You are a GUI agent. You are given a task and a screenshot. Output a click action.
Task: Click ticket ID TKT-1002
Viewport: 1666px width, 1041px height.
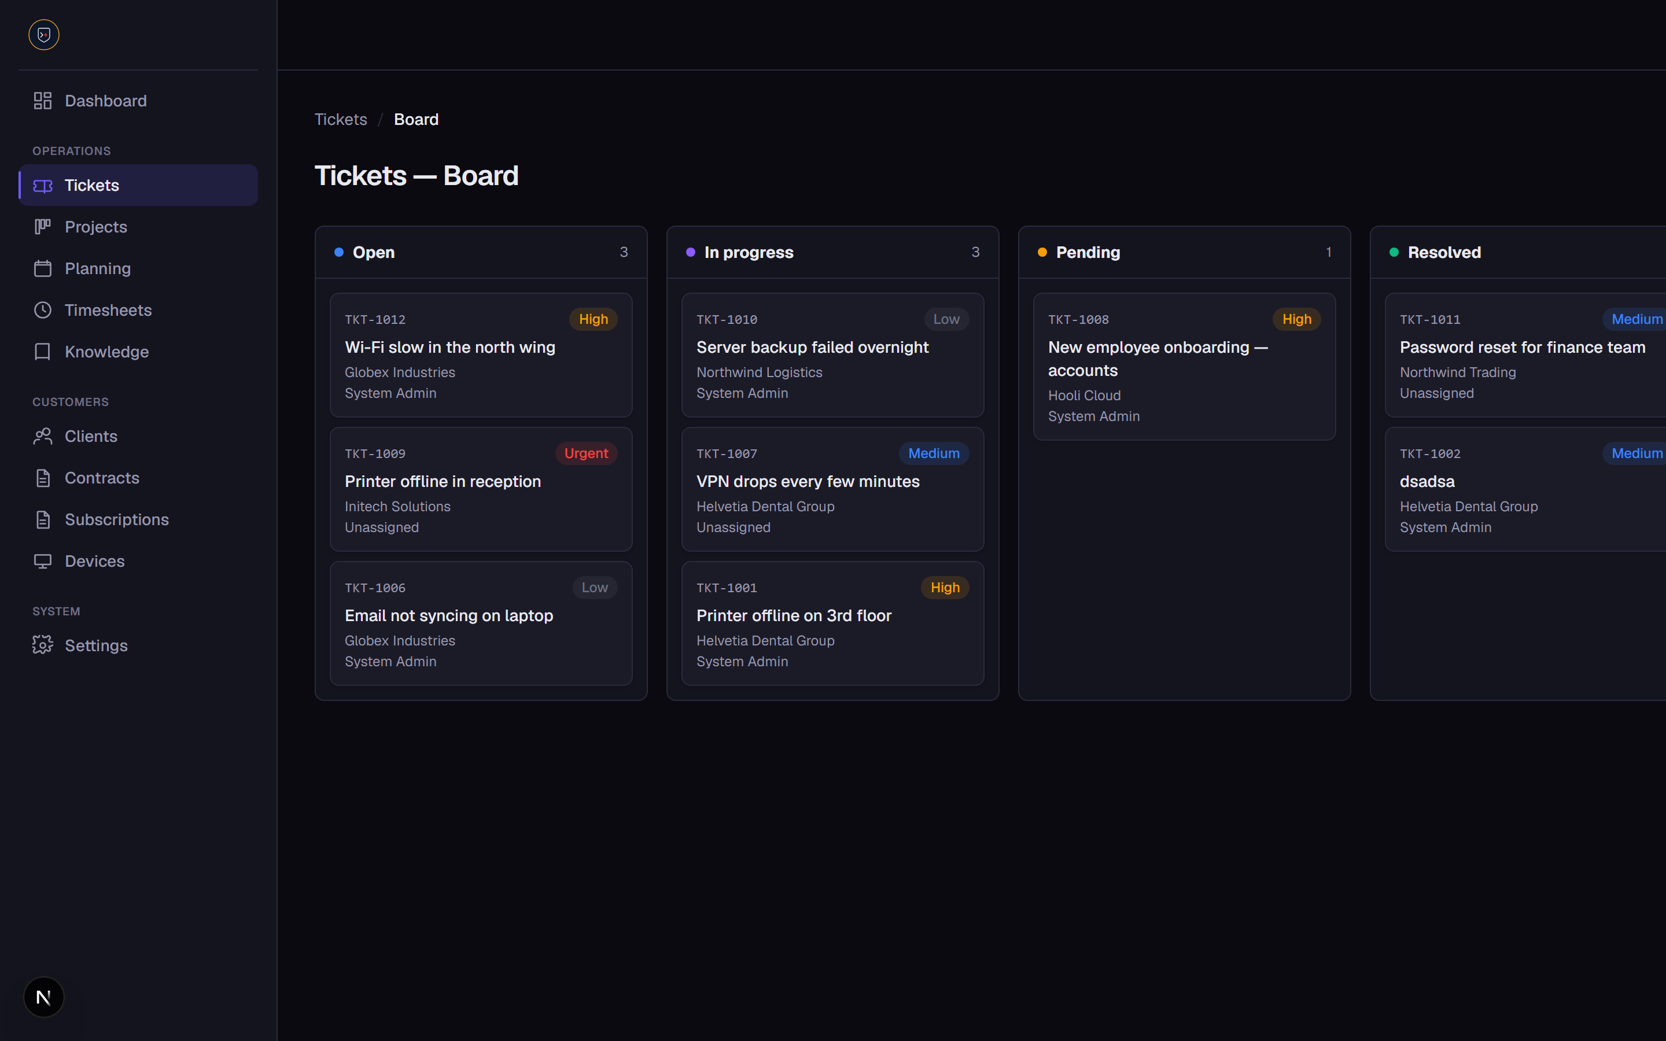coord(1430,454)
